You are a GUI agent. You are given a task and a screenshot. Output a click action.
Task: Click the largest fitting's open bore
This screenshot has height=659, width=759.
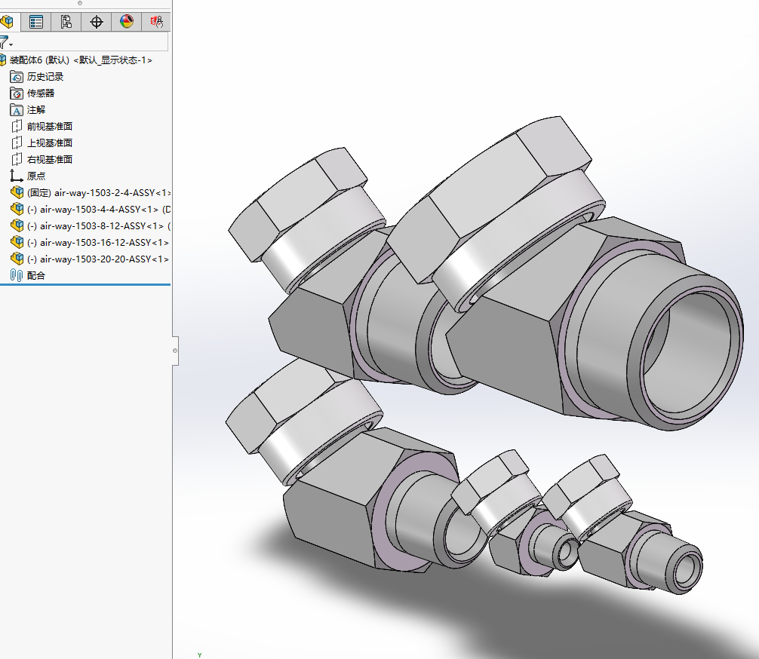point(690,356)
